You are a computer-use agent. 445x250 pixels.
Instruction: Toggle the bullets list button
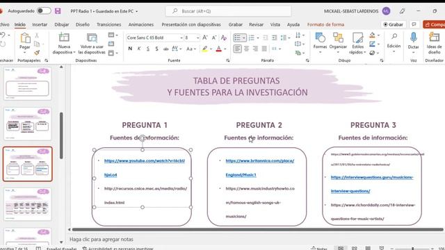click(238, 37)
